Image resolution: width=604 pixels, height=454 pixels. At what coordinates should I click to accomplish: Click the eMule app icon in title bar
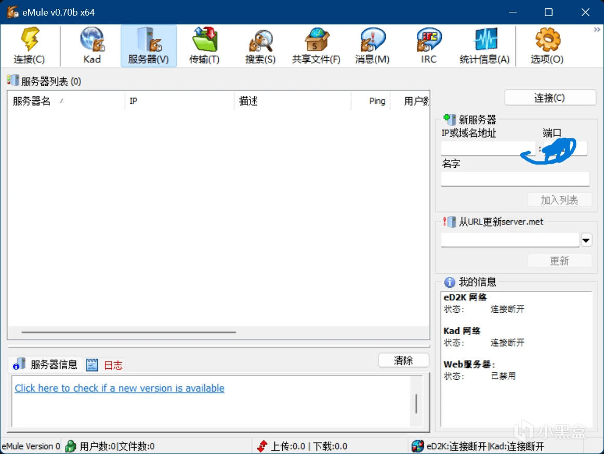12,12
